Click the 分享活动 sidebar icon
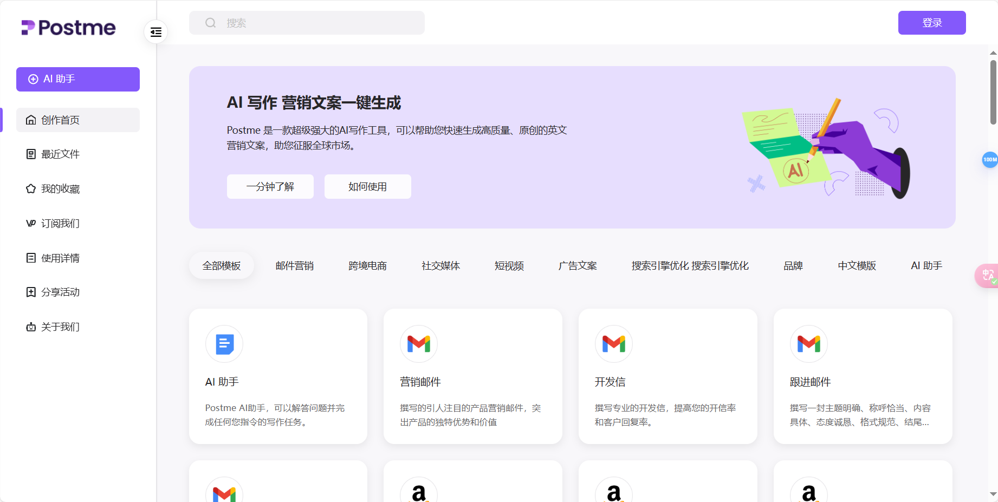This screenshot has width=998, height=502. pyautogui.click(x=31, y=292)
